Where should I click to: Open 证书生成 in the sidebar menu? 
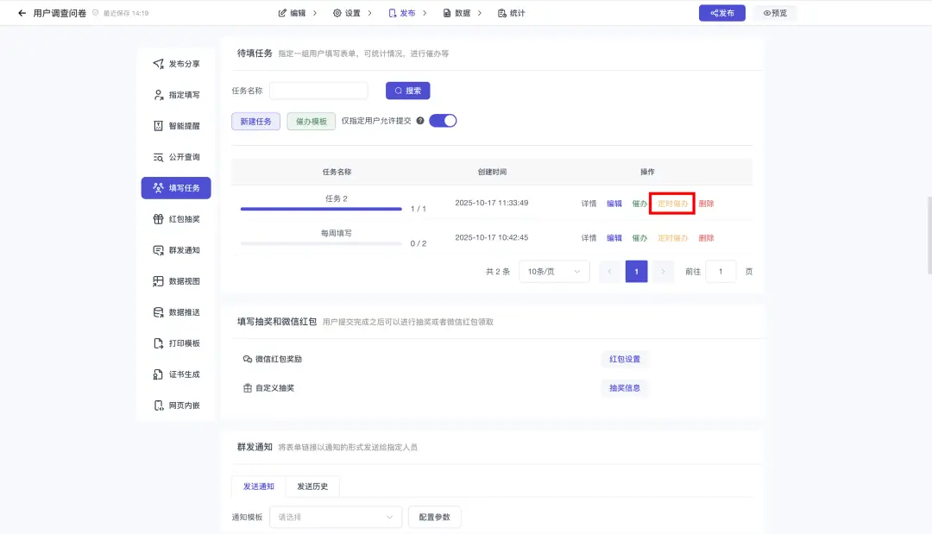point(176,374)
